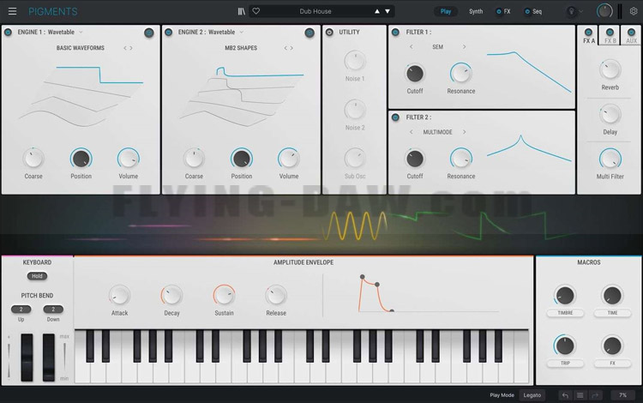Load previous preset with up arrow
The width and height of the screenshot is (643, 403).
click(x=377, y=11)
